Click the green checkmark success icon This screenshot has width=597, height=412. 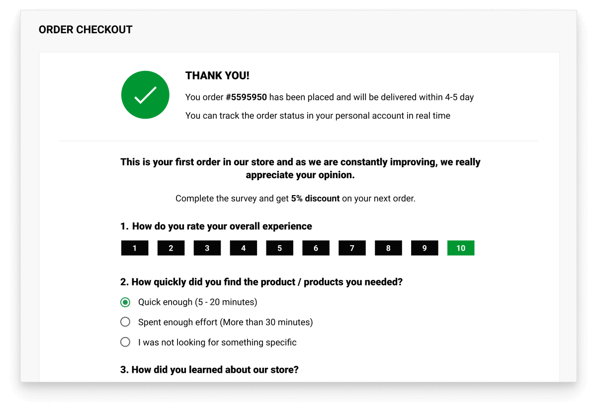145,95
